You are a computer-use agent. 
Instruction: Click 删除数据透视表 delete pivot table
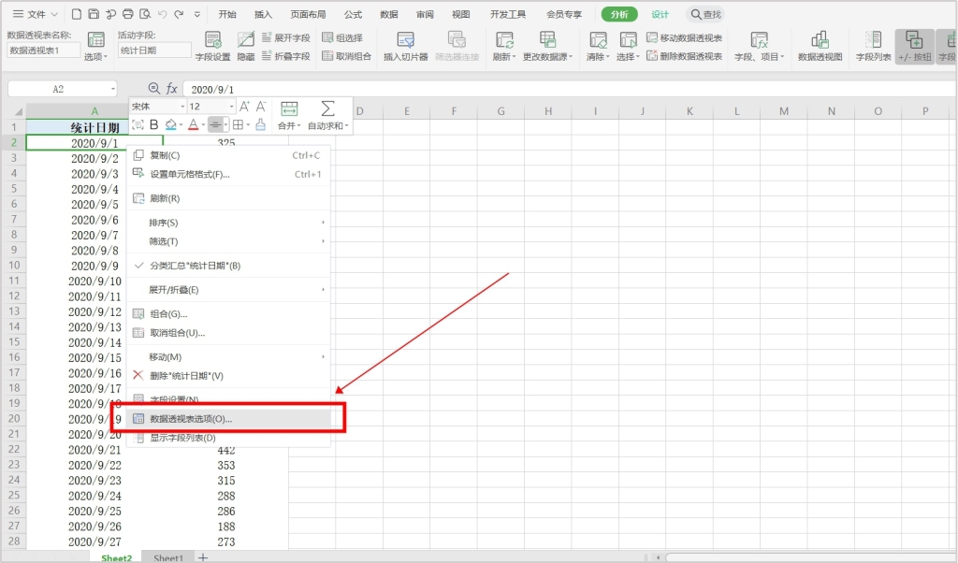[684, 56]
